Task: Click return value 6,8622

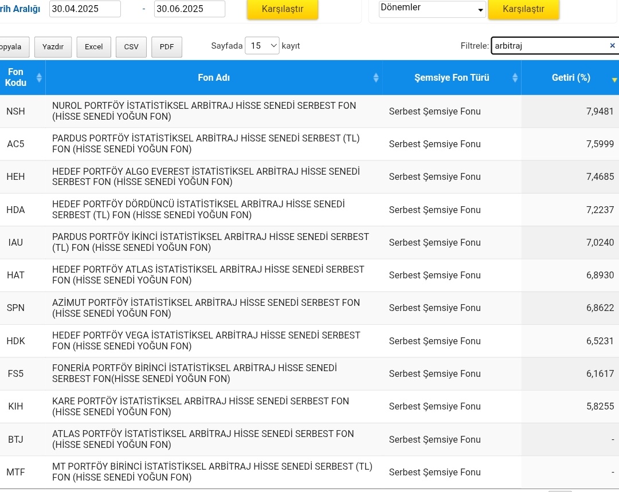Action: click(600, 308)
